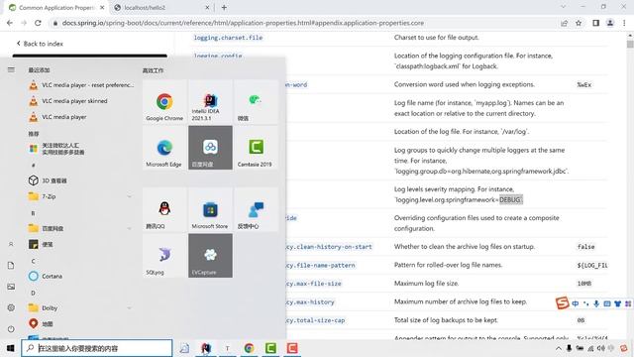Open the Sogou soft keyboard icon
The image size is (634, 357).
coord(607,303)
